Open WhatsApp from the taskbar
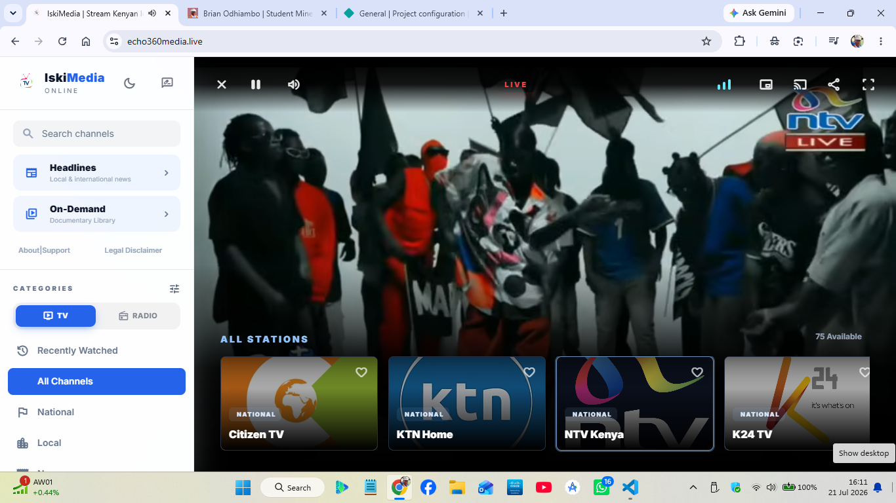The width and height of the screenshot is (896, 503). click(601, 487)
